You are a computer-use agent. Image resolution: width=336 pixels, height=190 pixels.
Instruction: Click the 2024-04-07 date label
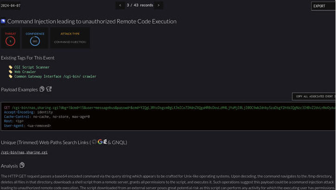click(11, 6)
